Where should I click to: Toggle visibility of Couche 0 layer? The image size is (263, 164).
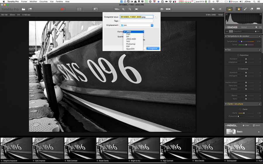(227, 31)
